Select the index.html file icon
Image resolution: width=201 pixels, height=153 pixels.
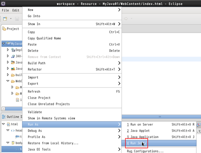click(18, 100)
